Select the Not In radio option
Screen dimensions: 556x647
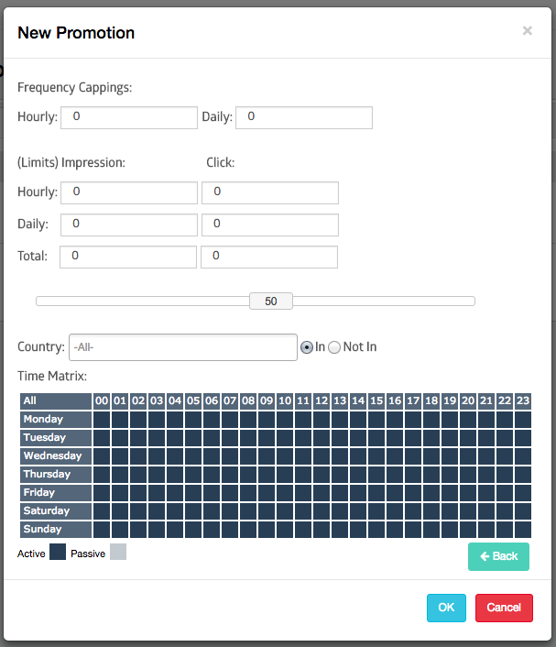pos(334,347)
